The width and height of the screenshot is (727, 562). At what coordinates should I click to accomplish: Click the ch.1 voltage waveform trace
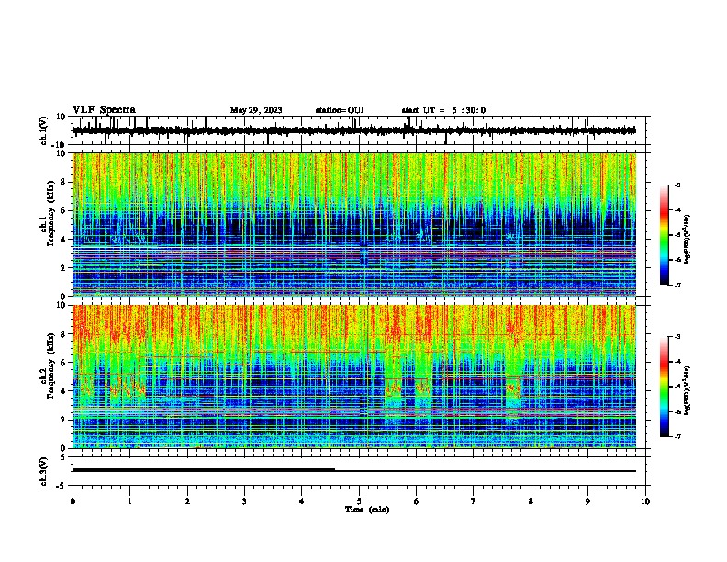tap(353, 130)
